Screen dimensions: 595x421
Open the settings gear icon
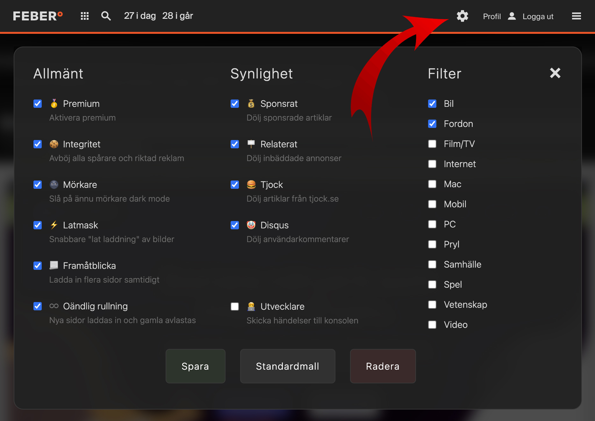(462, 16)
